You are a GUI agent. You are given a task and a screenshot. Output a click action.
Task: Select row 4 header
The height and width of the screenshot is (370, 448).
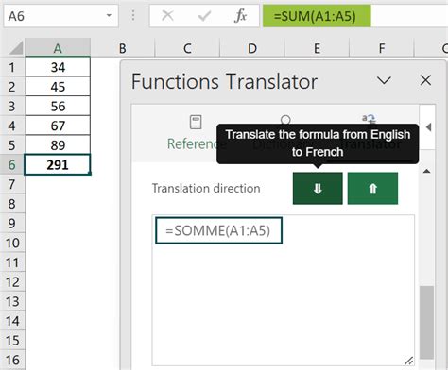[x=12, y=126]
